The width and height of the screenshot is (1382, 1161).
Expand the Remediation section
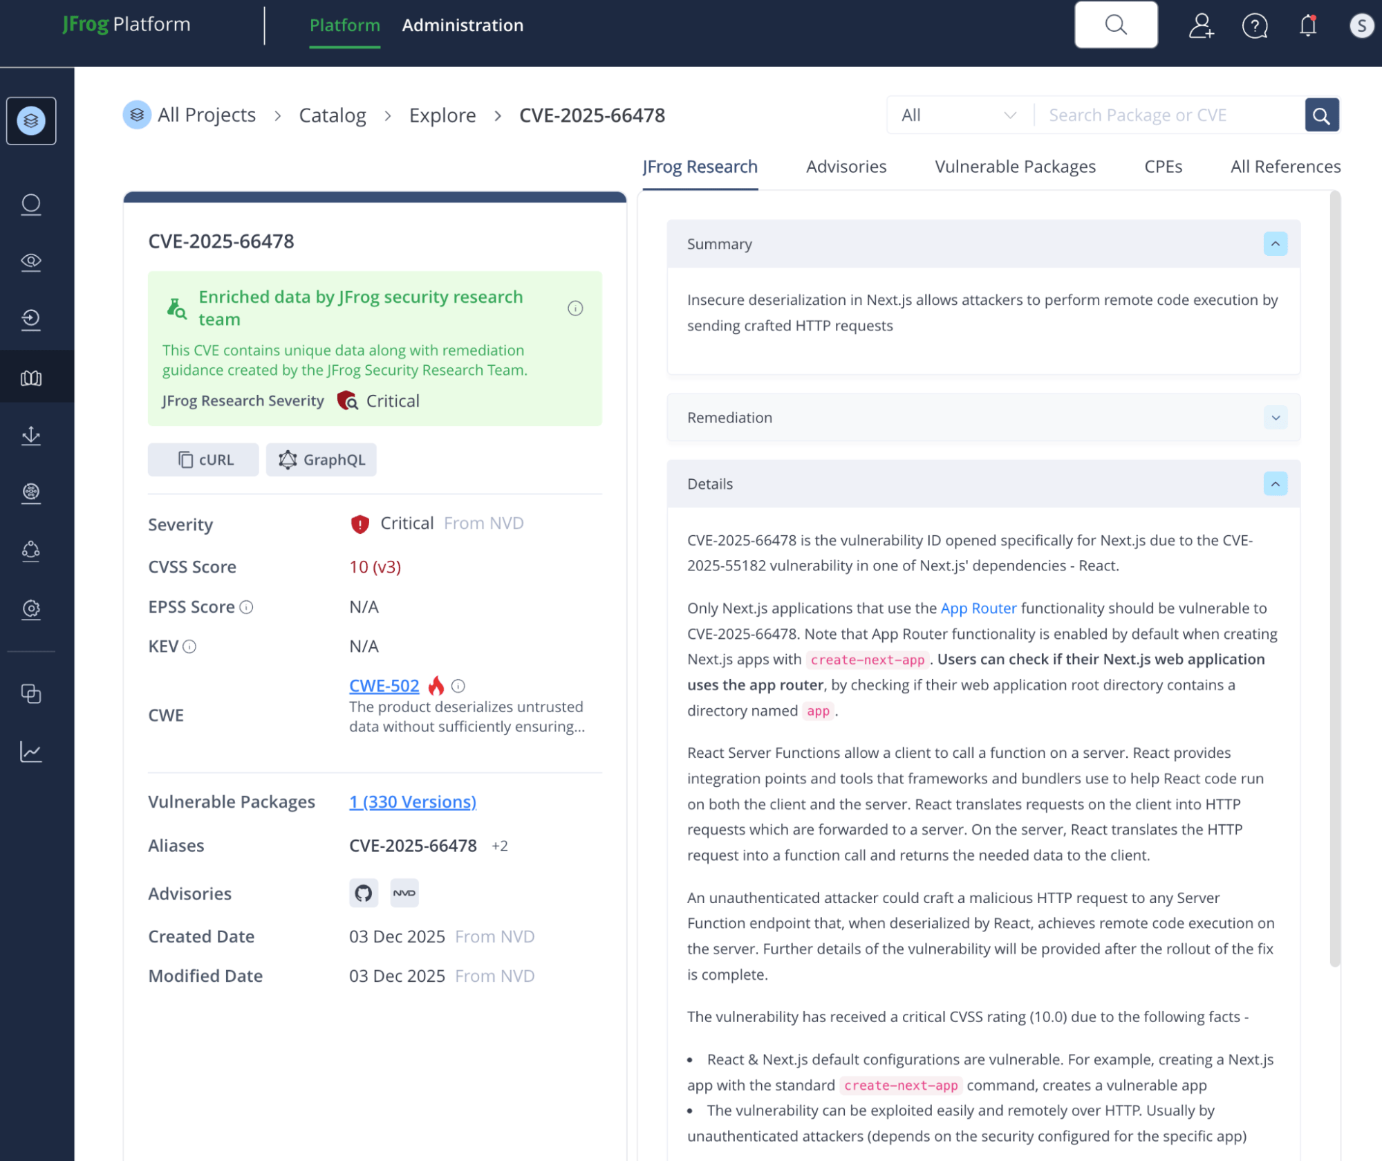click(x=1276, y=418)
